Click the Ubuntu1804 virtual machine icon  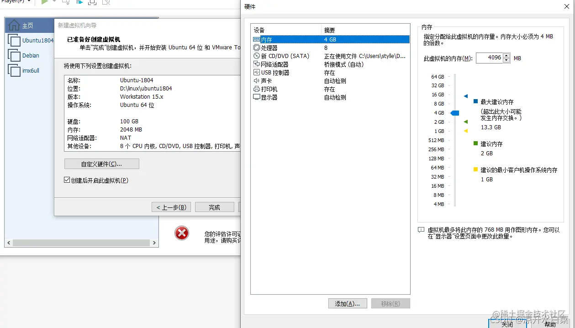coord(14,40)
